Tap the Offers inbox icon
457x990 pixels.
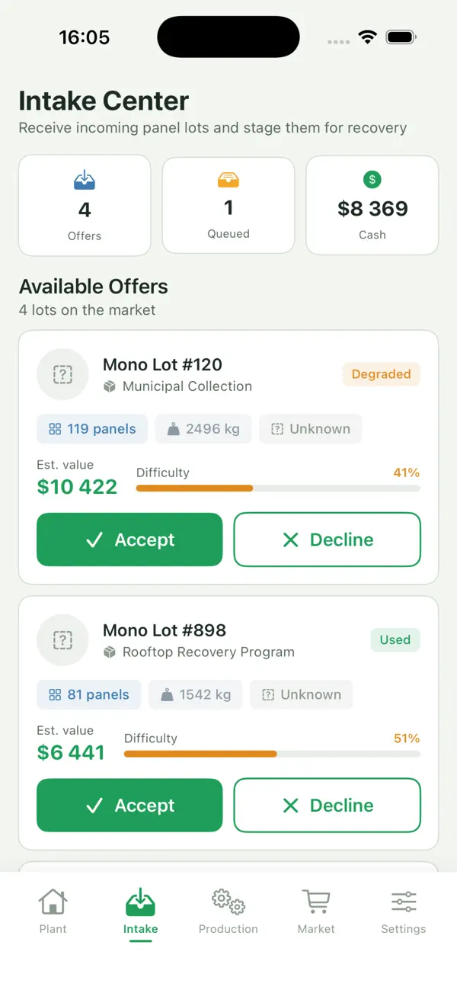tap(85, 181)
